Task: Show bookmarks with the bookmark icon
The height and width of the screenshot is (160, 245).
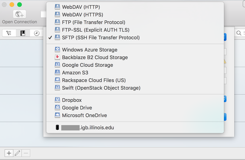Action: tap(23, 33)
